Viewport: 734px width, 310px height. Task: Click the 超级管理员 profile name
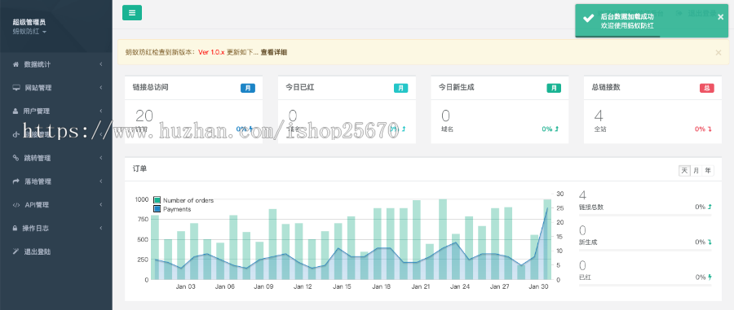[x=29, y=22]
